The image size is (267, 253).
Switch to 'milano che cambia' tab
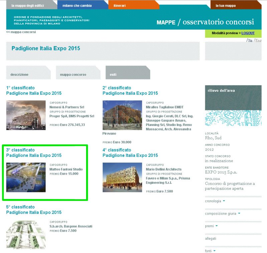77,6
